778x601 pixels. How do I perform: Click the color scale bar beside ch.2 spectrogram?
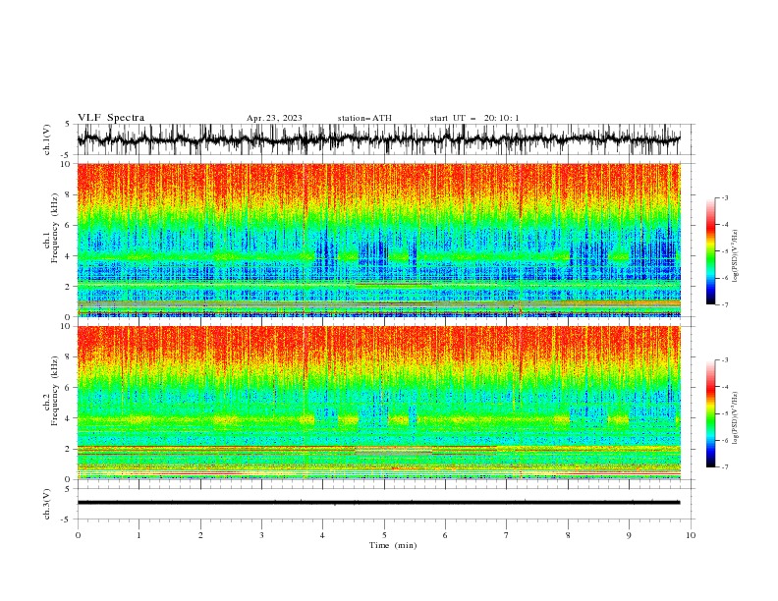pyautogui.click(x=710, y=413)
